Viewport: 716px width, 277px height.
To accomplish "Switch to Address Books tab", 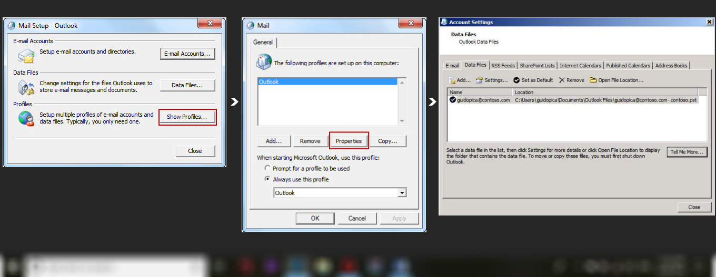I will pyautogui.click(x=671, y=66).
